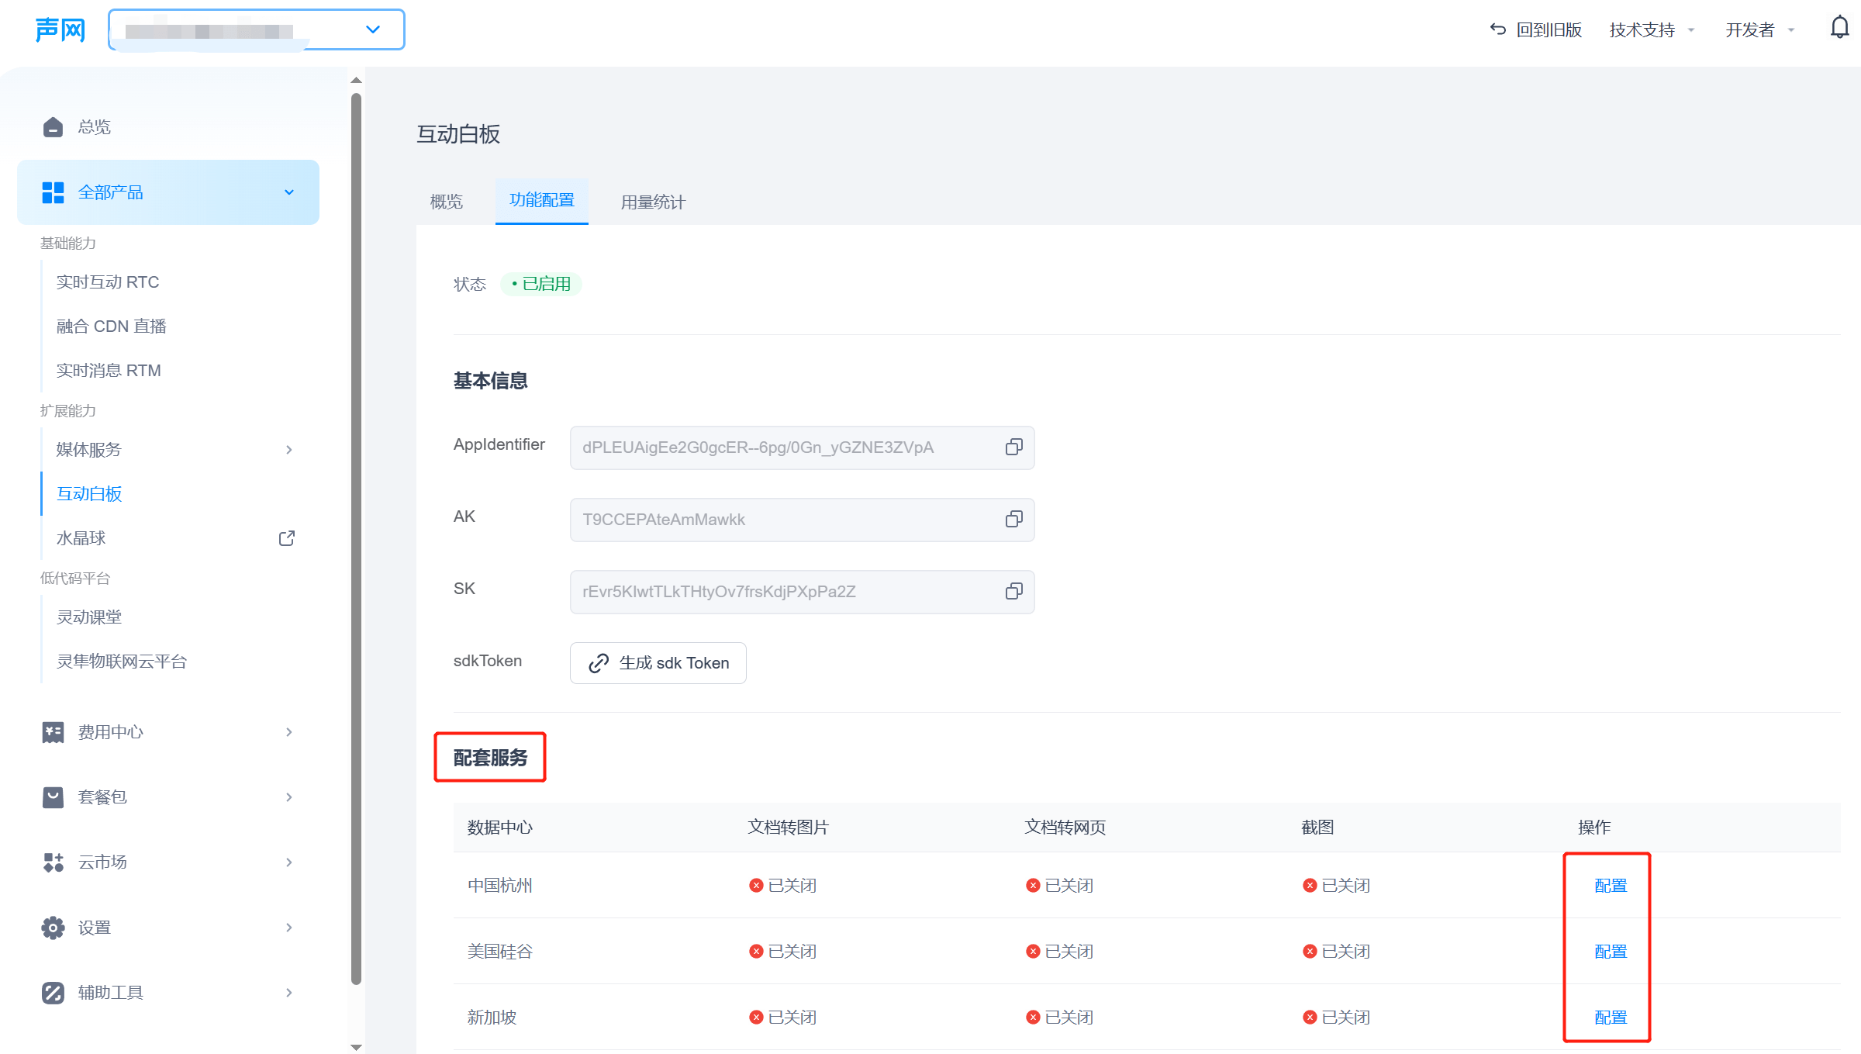Viewport: 1861px width, 1054px height.
Task: Click the sidebar scroll down arrow
Action: tap(356, 1047)
